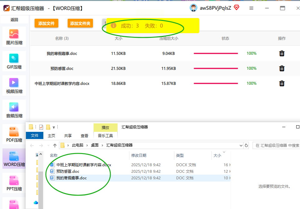Click Explorer back navigation arrow
This screenshot has width=300, height=209.
point(32,146)
